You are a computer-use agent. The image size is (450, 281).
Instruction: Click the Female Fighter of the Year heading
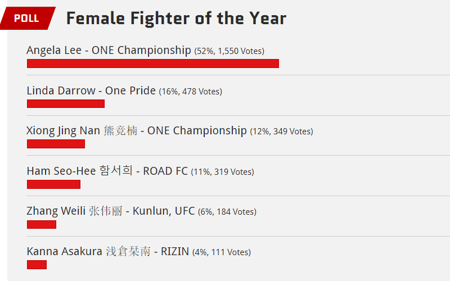(176, 19)
